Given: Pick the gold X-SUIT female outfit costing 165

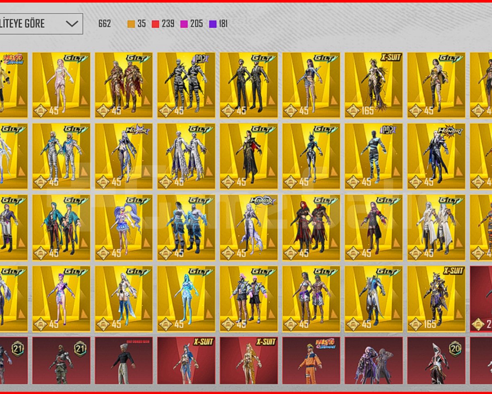Looking at the screenshot, I should [x=374, y=85].
